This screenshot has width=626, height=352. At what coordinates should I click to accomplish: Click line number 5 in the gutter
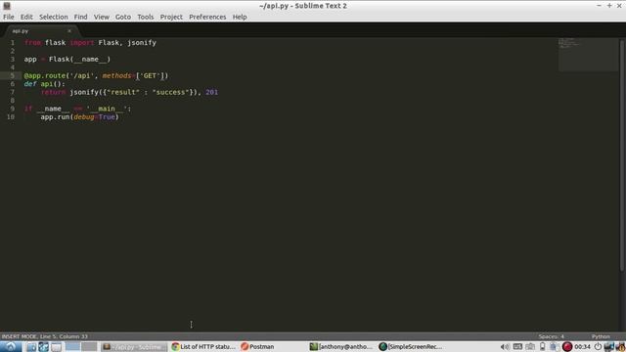pos(13,76)
